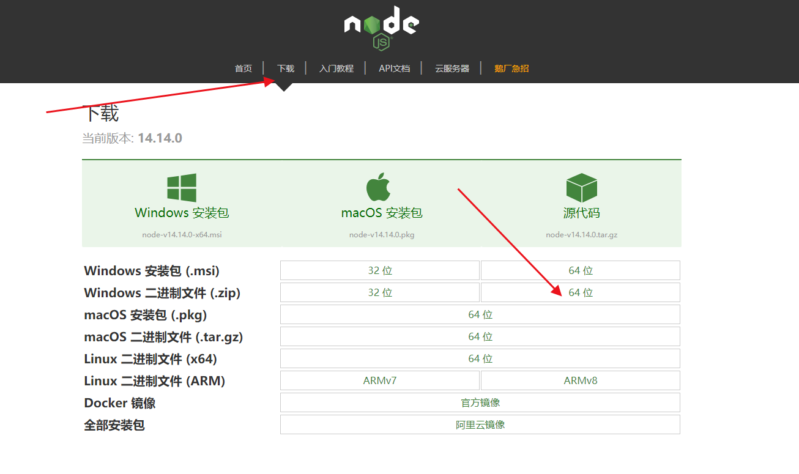Click the Docker 镜像 row label
Viewport: 799px width, 474px height.
click(x=120, y=403)
